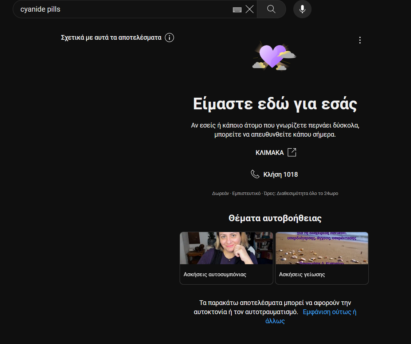Open 'Ασκήσεις γείωσης' beach thumbnail
Viewport: 411px width, 344px height.
coord(322,248)
